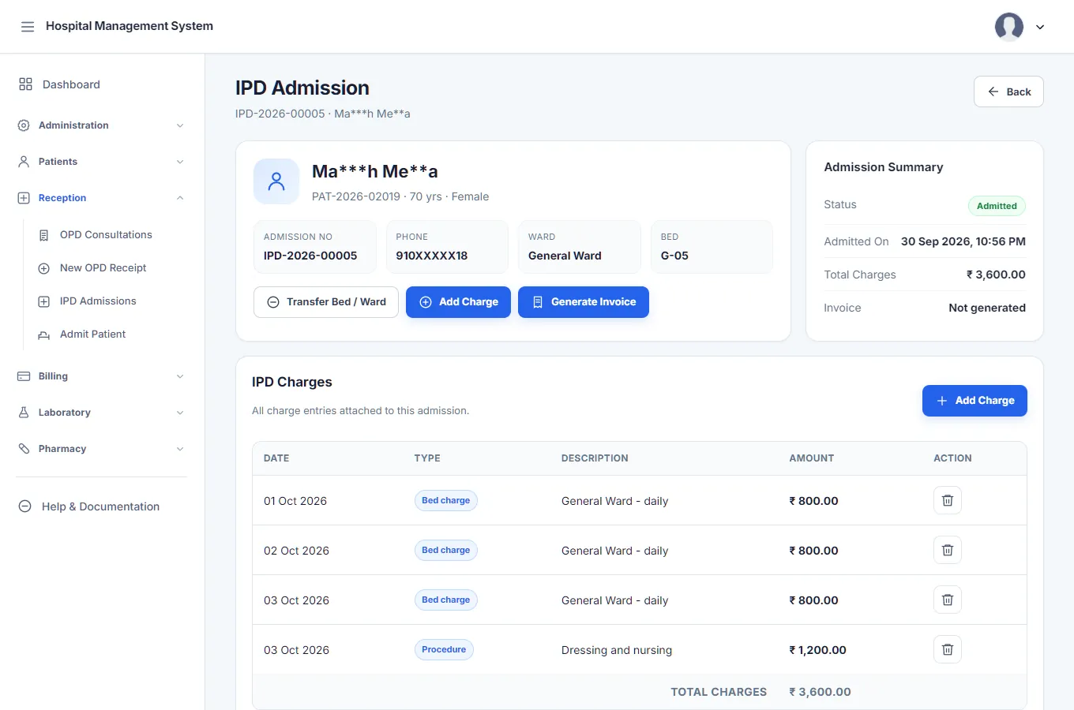The image size is (1074, 710).
Task: Click the Help & Documentation circle icon
Action: [x=24, y=506]
